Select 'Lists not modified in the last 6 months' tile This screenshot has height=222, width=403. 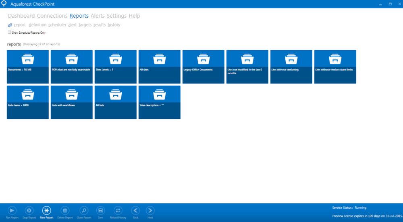click(247, 67)
